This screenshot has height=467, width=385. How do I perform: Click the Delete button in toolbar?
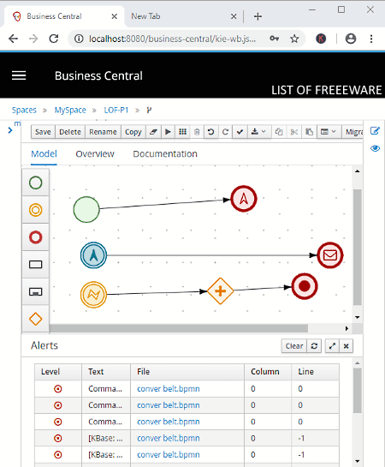(x=70, y=132)
